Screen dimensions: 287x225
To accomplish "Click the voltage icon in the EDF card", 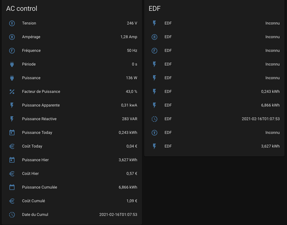I will coord(155,133).
